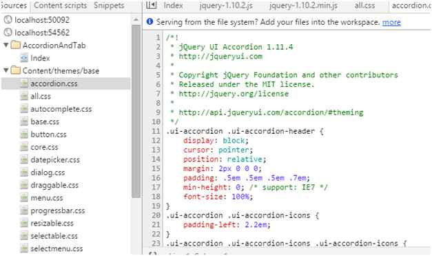The width and height of the screenshot is (432, 256).
Task: Click the progressbar.css file icon
Action: pyautogui.click(x=24, y=210)
